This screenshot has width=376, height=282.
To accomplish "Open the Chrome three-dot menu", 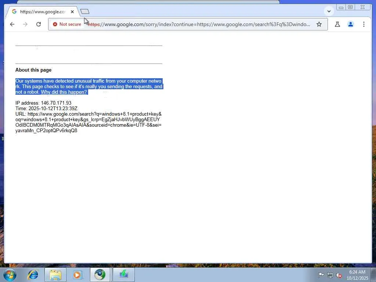I will [364, 24].
